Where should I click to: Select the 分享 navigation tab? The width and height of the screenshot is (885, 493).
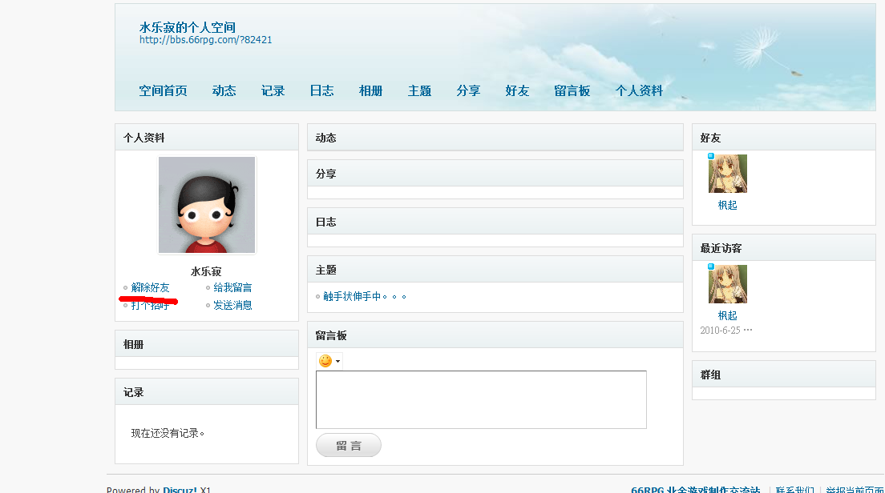pos(468,90)
